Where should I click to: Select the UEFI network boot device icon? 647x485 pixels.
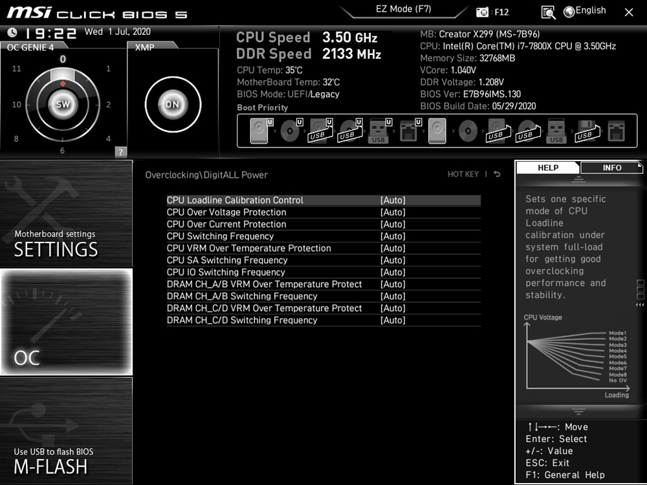pyautogui.click(x=408, y=132)
